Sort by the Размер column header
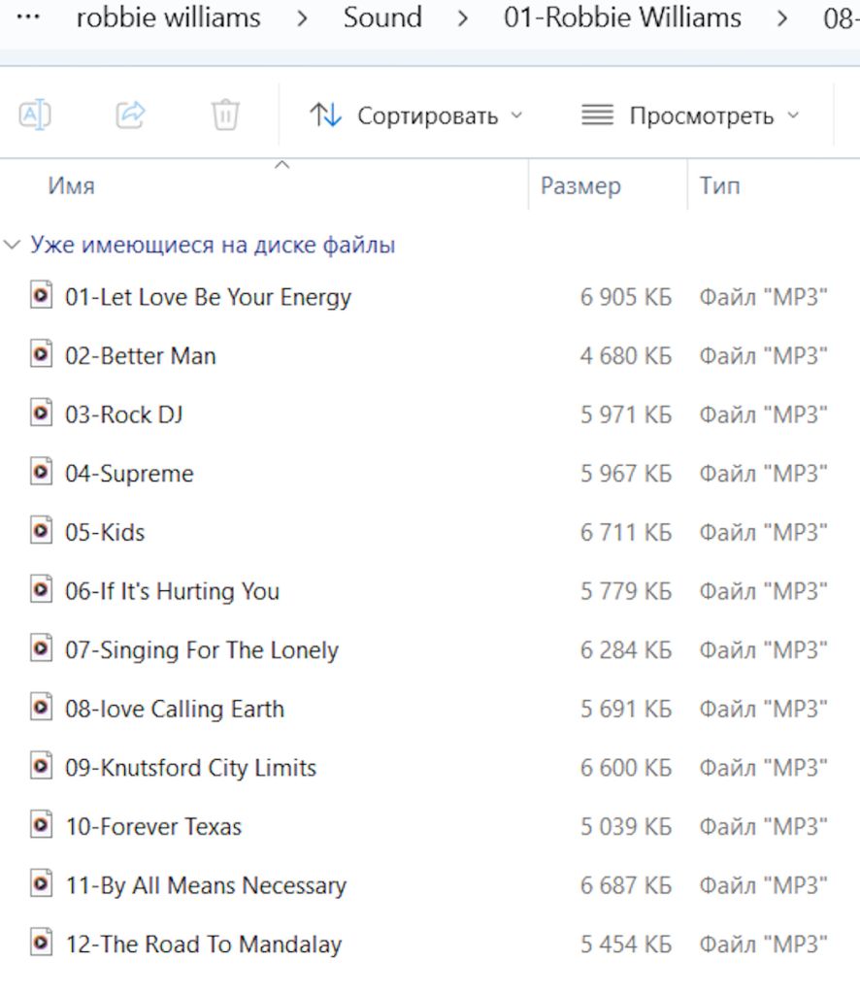 point(580,185)
